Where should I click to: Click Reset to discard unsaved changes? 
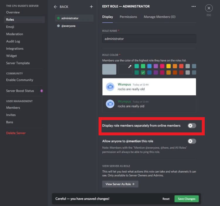(x=166, y=199)
